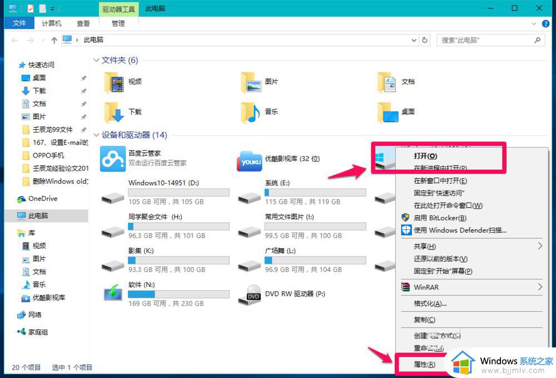Open recent locations dropdown arrow
The width and height of the screenshot is (556, 378).
tap(43, 40)
